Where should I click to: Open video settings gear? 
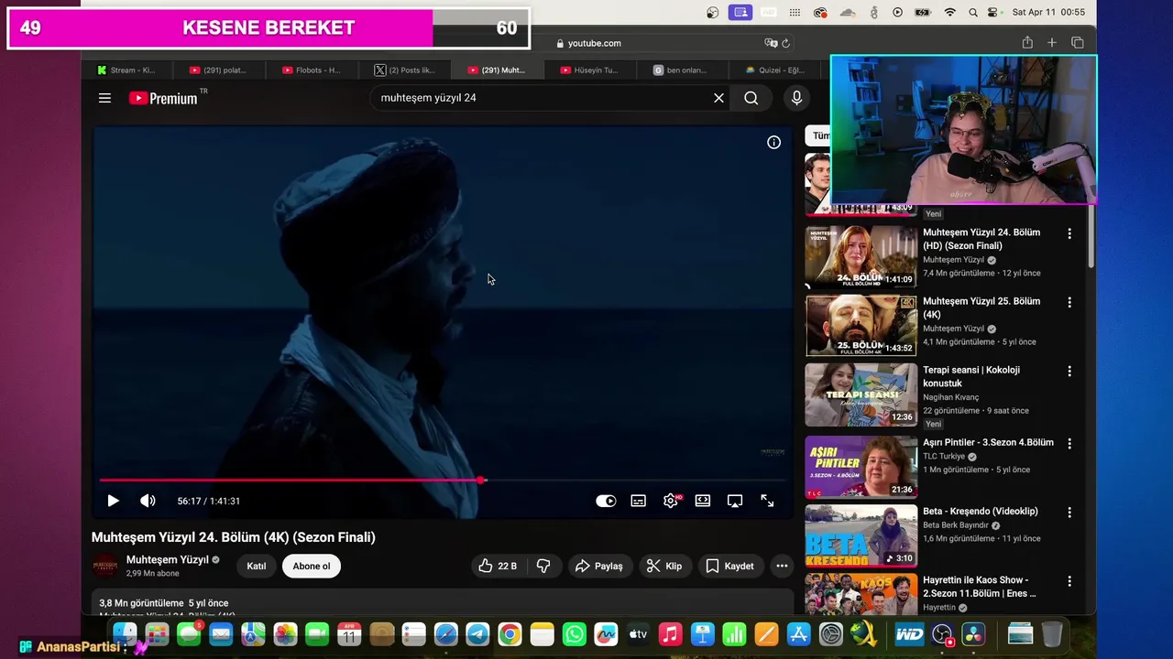click(672, 501)
